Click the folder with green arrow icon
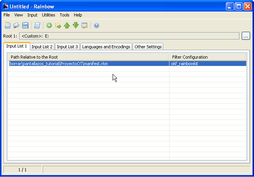254x177 pixels. coord(58,26)
